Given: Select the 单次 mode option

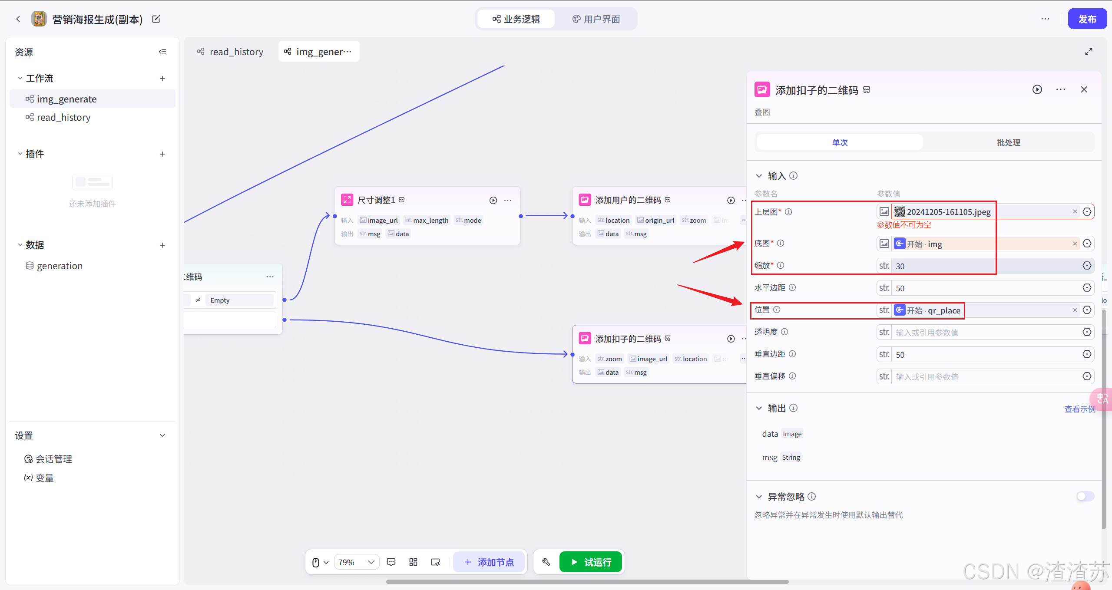Looking at the screenshot, I should (839, 142).
